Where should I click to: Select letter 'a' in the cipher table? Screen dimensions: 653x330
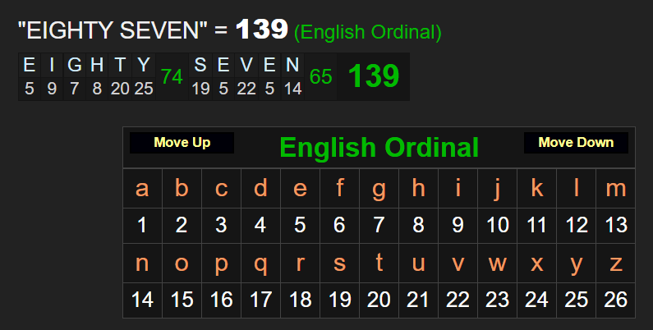click(x=142, y=189)
